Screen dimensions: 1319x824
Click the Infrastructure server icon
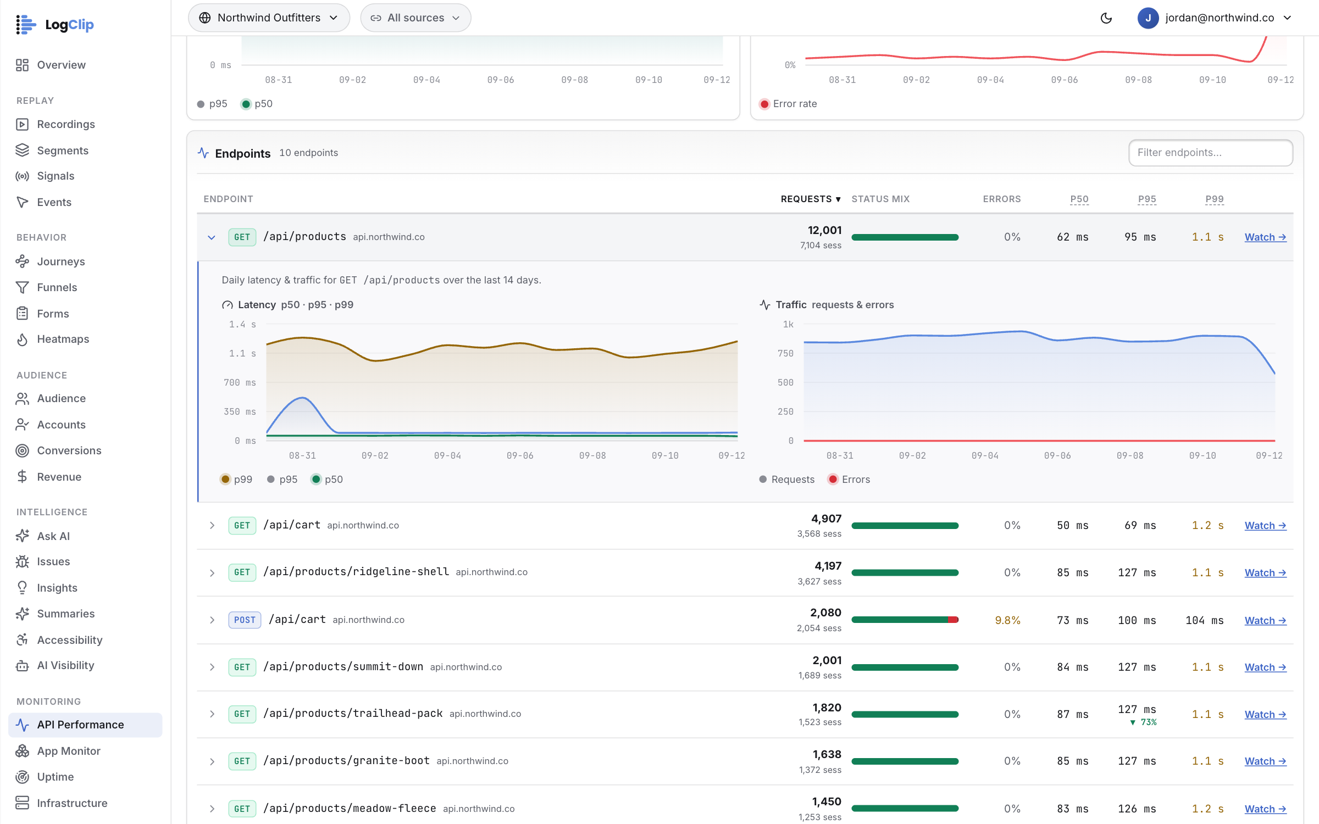click(22, 803)
